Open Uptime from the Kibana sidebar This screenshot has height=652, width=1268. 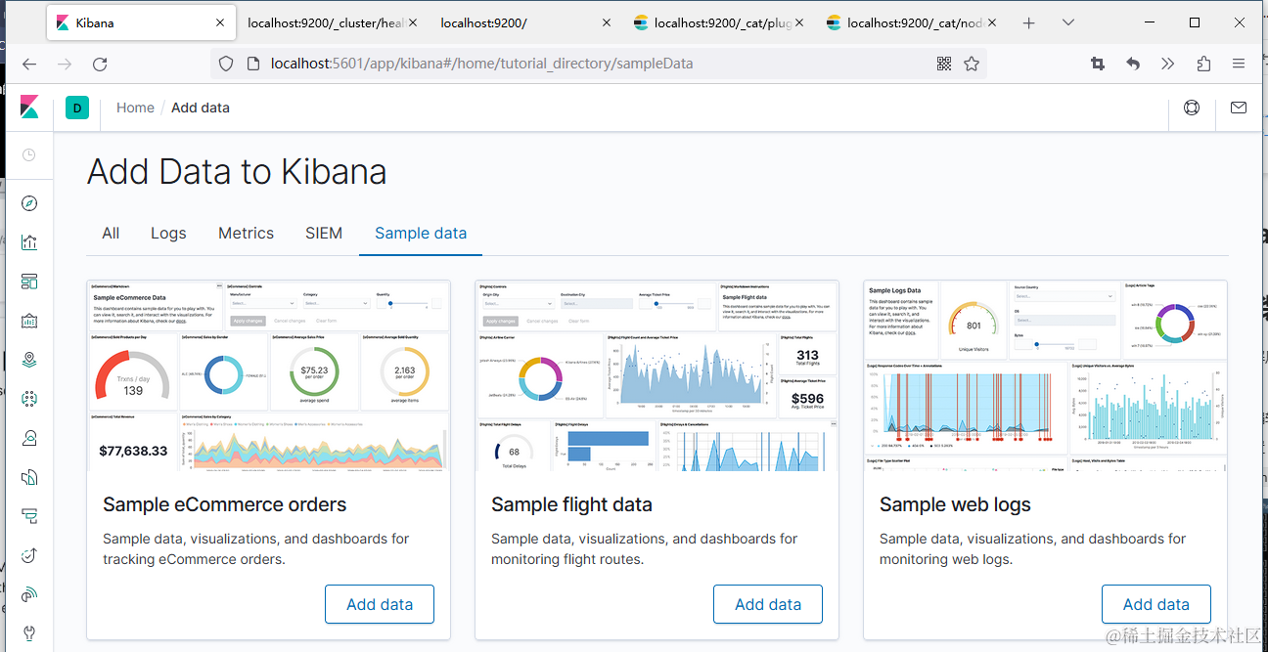pyautogui.click(x=29, y=555)
